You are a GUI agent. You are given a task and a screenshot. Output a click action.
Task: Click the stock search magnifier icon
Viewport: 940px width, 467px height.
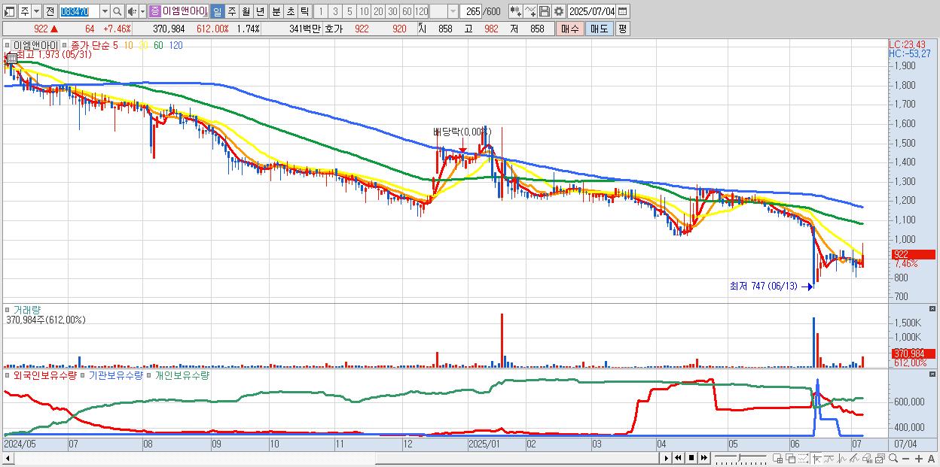point(117,11)
